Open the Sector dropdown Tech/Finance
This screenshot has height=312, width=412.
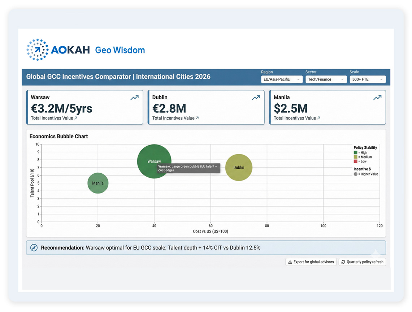coord(326,79)
